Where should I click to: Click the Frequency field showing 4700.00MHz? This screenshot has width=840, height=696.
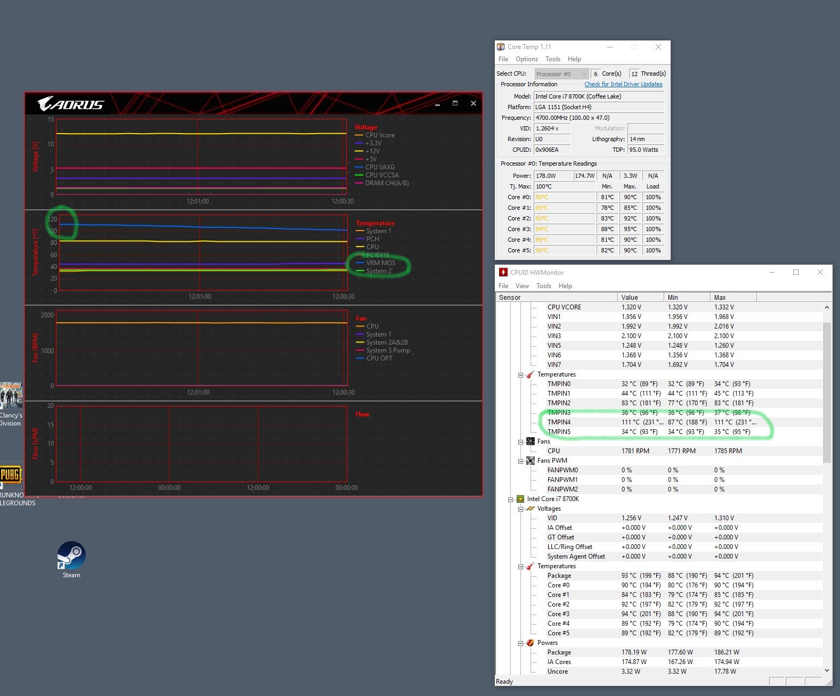(x=599, y=118)
